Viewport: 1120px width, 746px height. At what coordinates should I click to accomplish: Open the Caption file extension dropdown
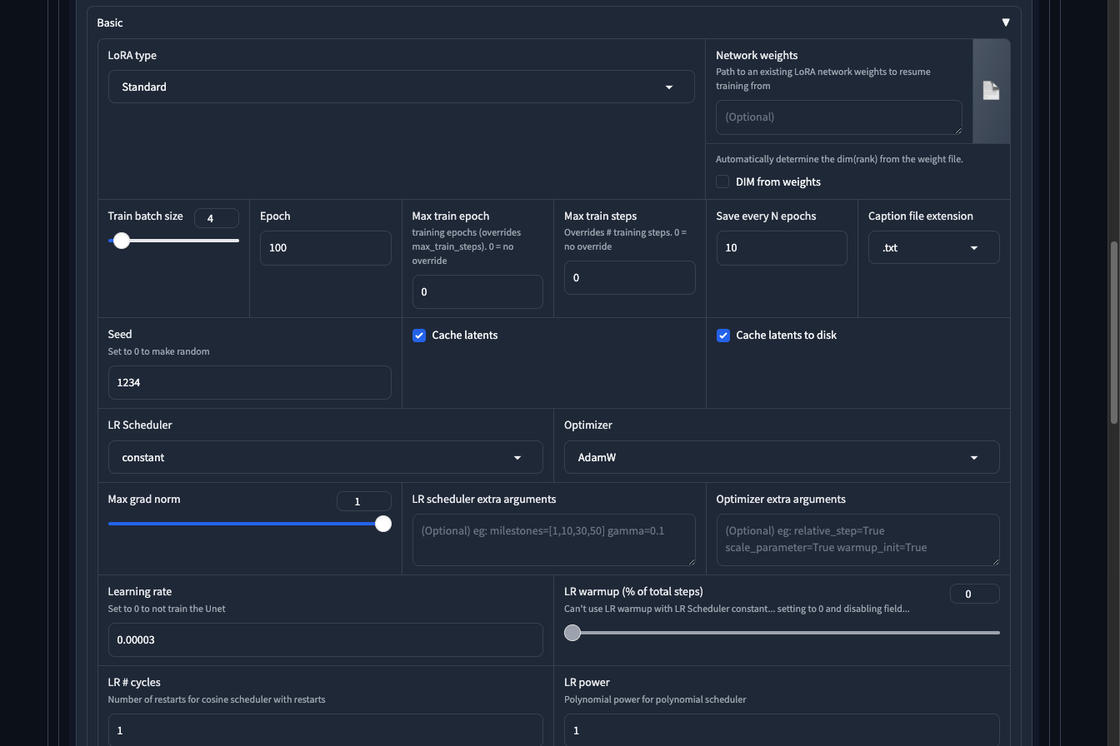tap(933, 248)
